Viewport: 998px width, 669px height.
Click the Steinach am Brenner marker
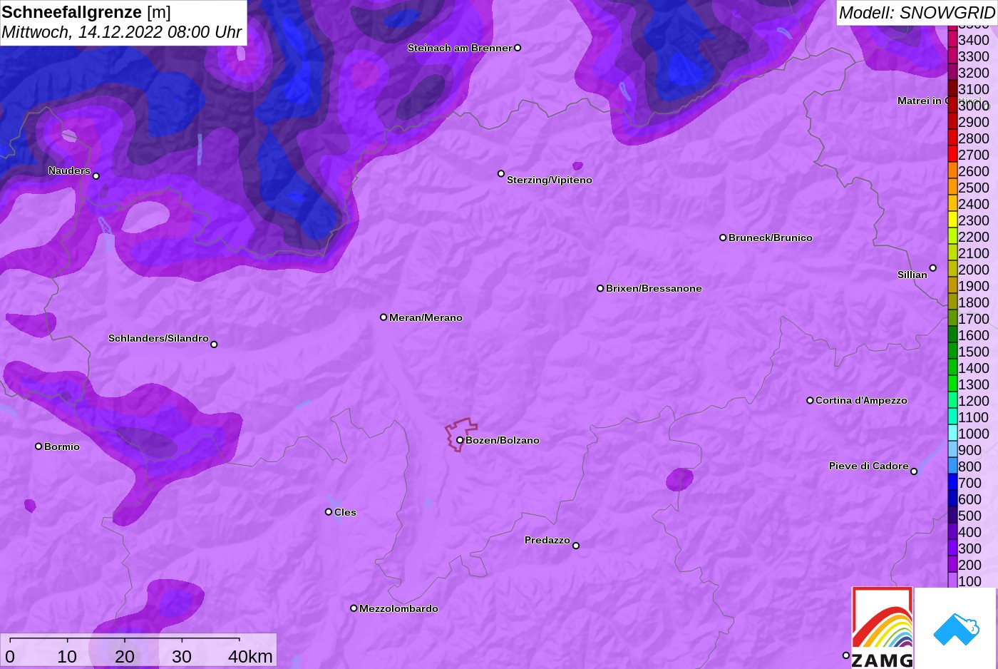(518, 48)
